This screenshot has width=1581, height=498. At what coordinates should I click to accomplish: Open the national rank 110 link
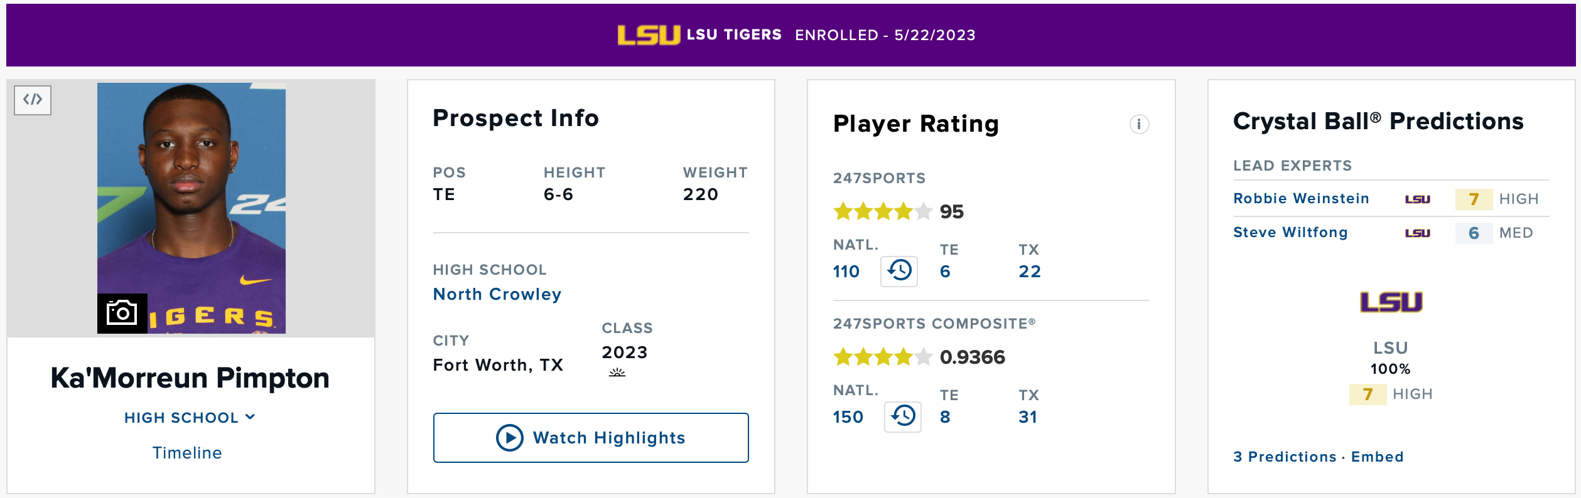[846, 272]
